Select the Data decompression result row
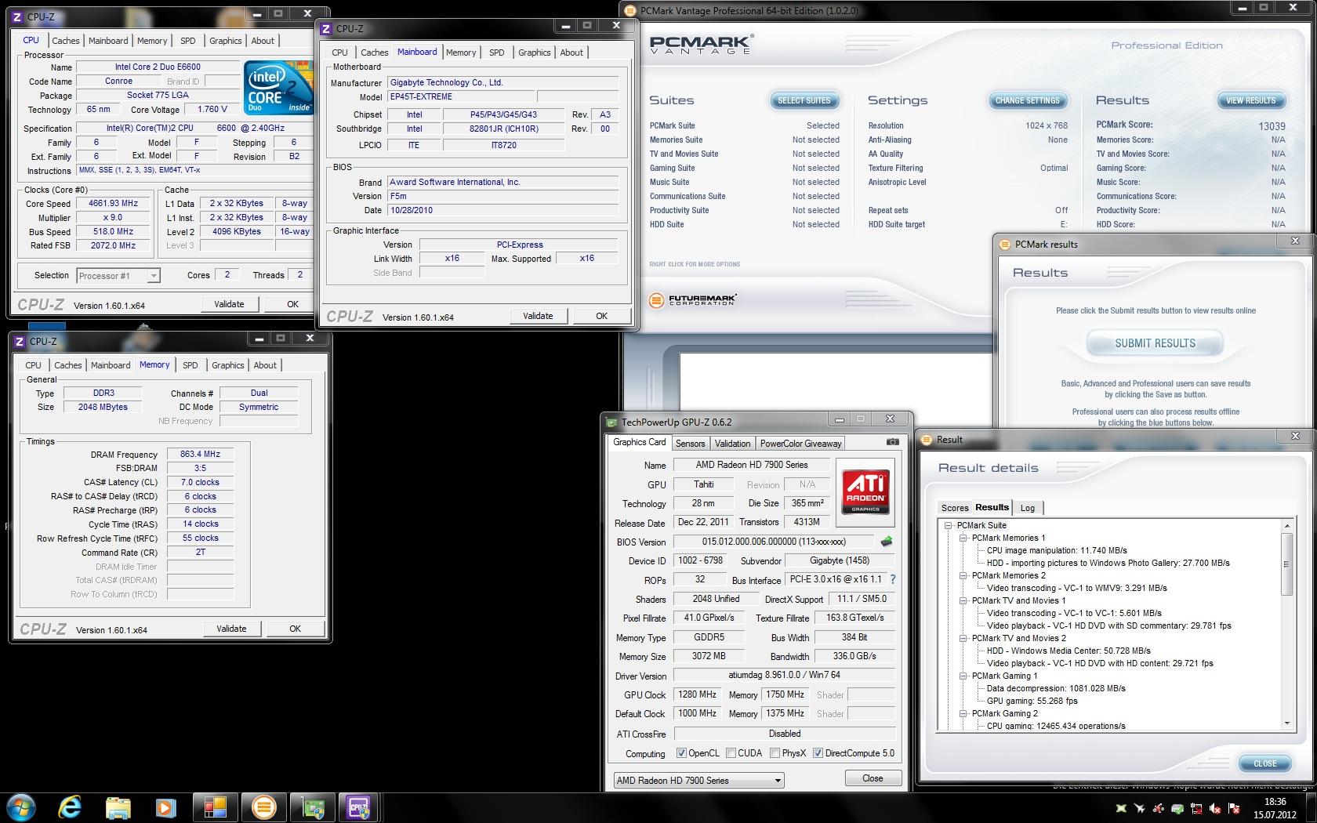Viewport: 1317px width, 823px height. tap(1056, 688)
